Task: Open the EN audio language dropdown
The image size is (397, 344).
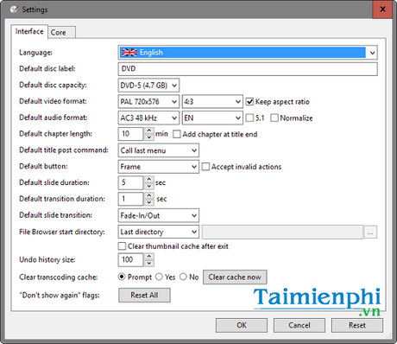Action: click(212, 118)
